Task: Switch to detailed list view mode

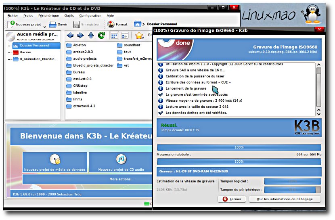Action: coord(125,36)
